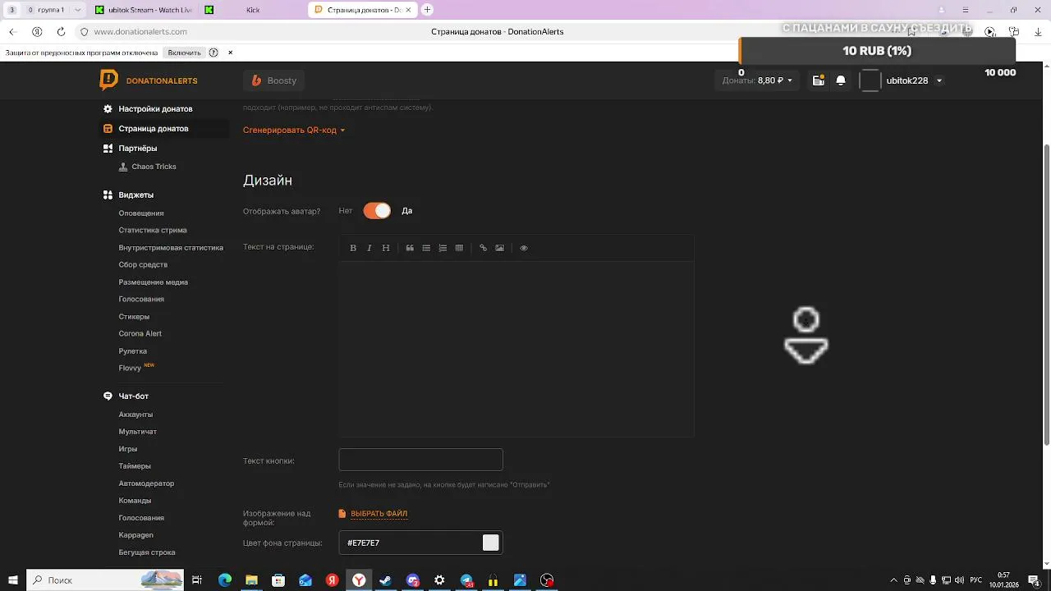Image resolution: width=1051 pixels, height=591 pixels.
Task: Open the 'Рулетка' sidebar item
Action: pos(133,351)
